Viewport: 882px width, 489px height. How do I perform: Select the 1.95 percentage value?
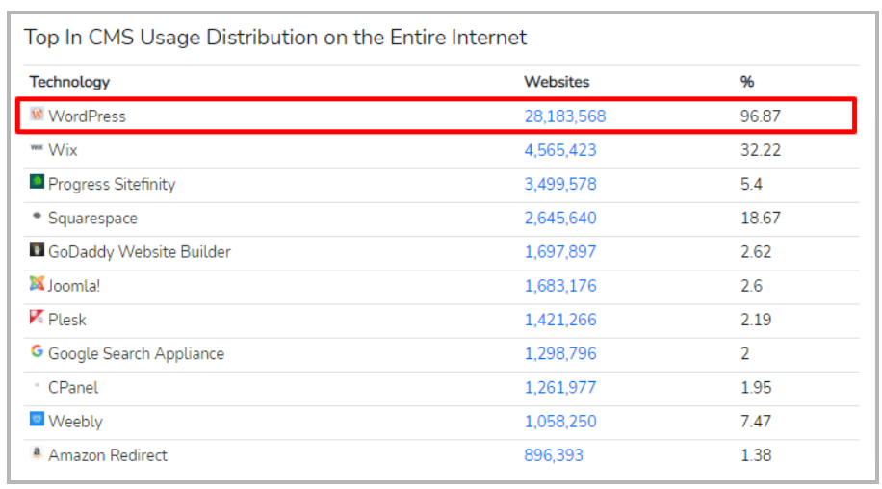pyautogui.click(x=756, y=387)
